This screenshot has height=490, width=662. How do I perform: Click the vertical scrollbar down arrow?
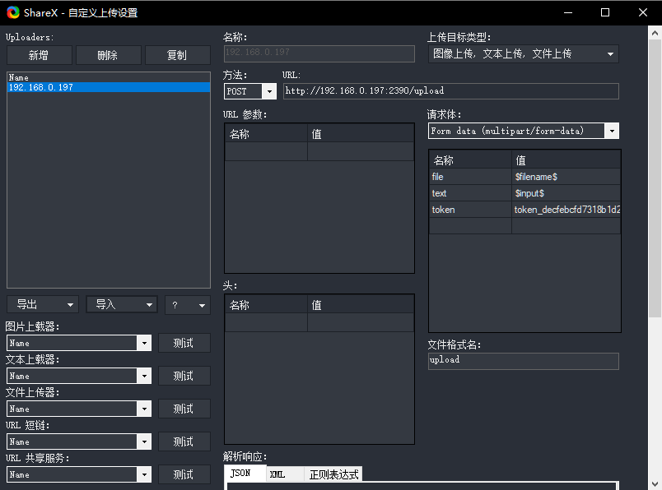coord(655,483)
